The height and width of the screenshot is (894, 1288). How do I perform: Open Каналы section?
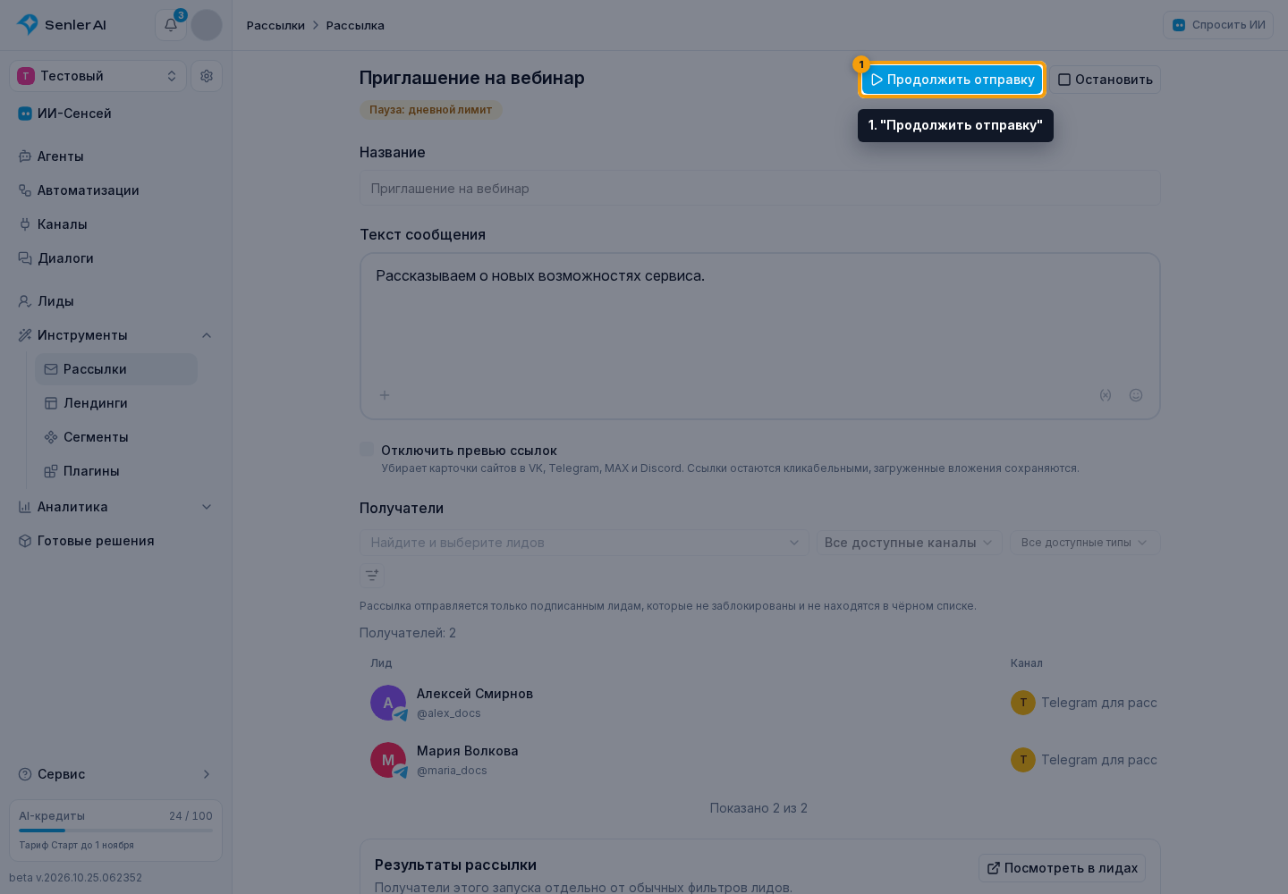pos(115,224)
